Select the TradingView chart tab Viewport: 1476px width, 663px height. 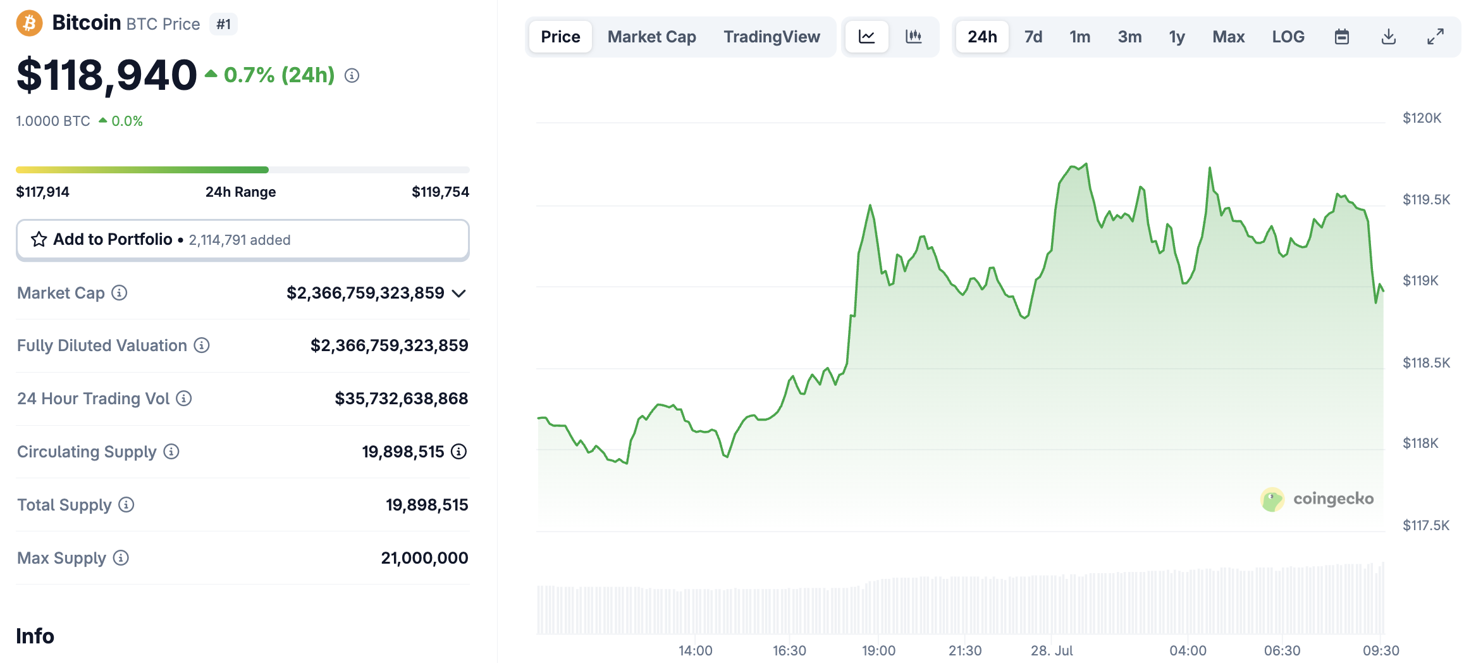(x=772, y=37)
